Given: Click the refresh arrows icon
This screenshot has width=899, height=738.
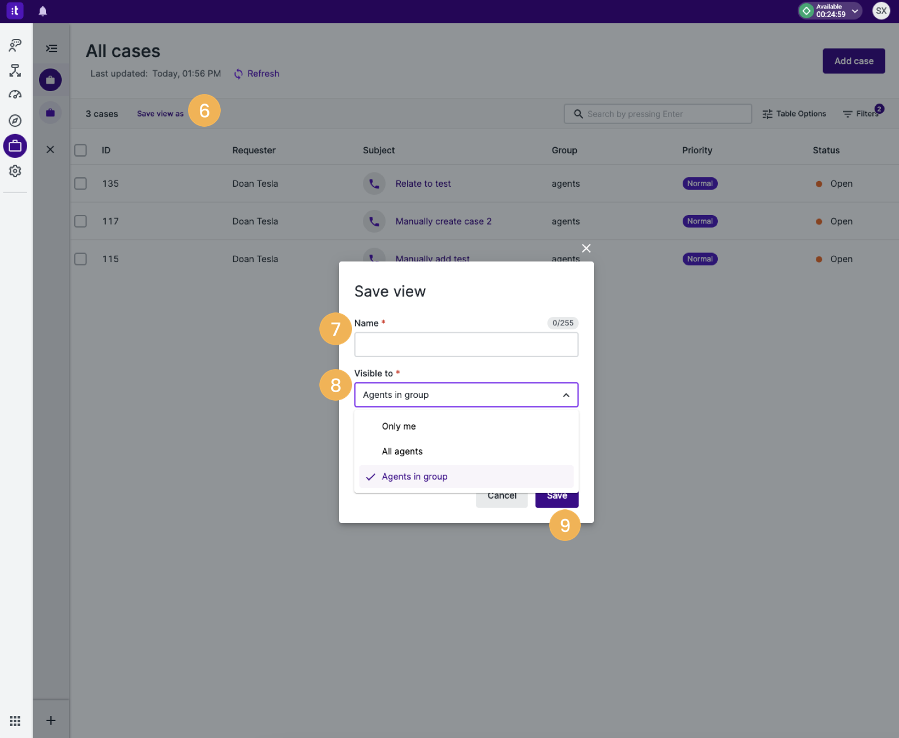Looking at the screenshot, I should coord(238,74).
